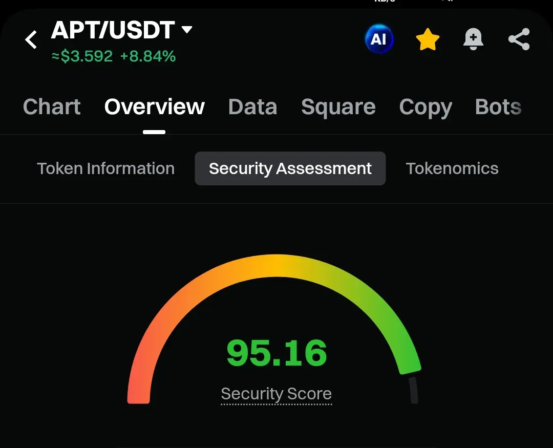Screen dimensions: 553x448
Task: Select the Security Assessment pill
Action: 290,168
